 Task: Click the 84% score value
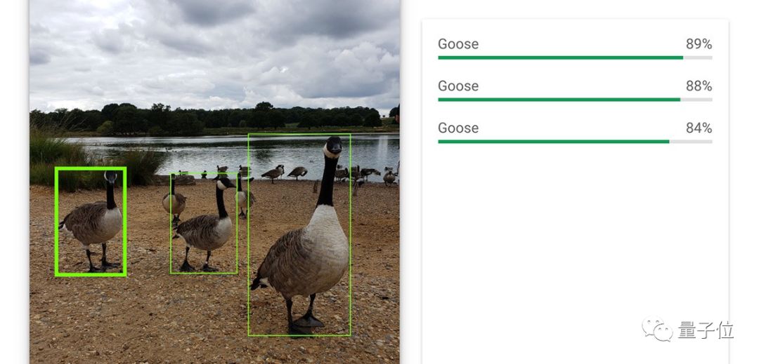click(x=699, y=128)
